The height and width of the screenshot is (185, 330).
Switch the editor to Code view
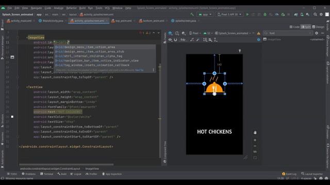294,27
